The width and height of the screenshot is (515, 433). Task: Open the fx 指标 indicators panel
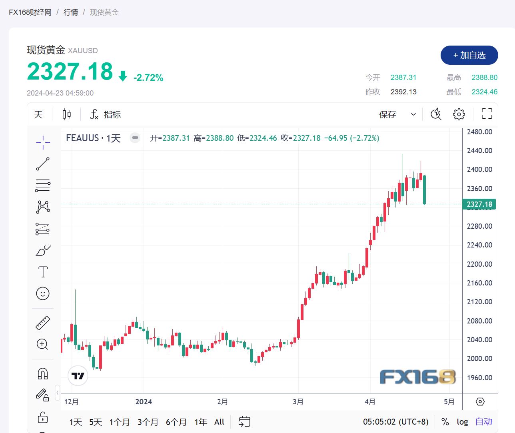tap(104, 114)
